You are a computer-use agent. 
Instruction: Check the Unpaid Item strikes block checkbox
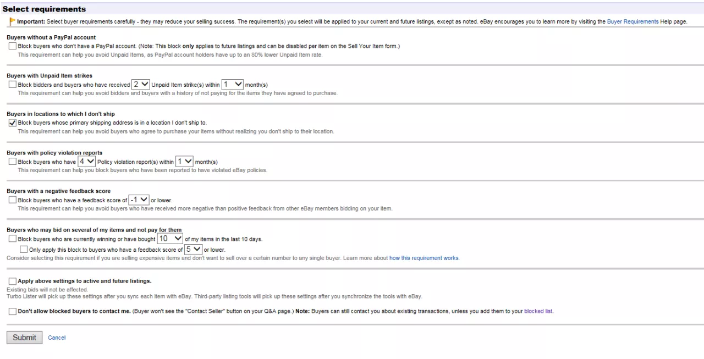click(x=13, y=85)
